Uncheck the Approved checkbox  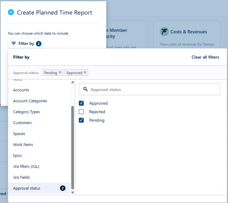coord(81,103)
